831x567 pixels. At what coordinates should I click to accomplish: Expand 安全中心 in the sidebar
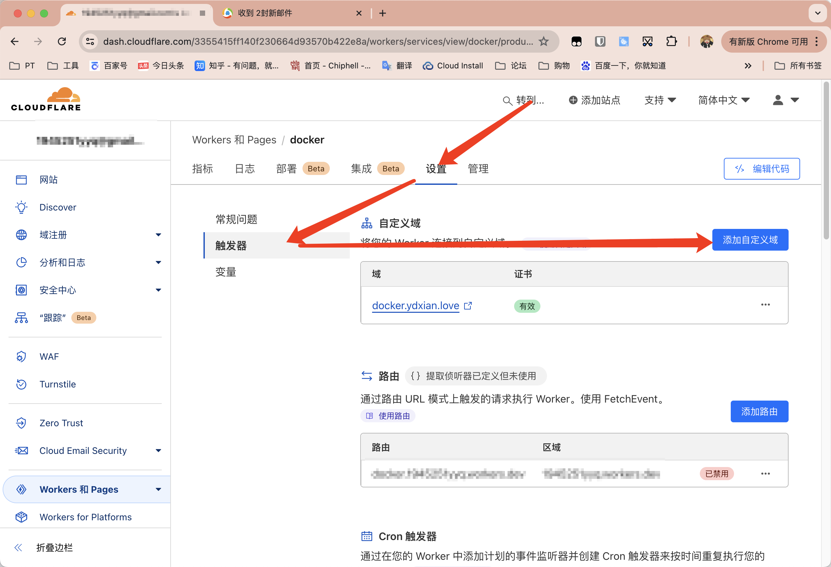[158, 290]
